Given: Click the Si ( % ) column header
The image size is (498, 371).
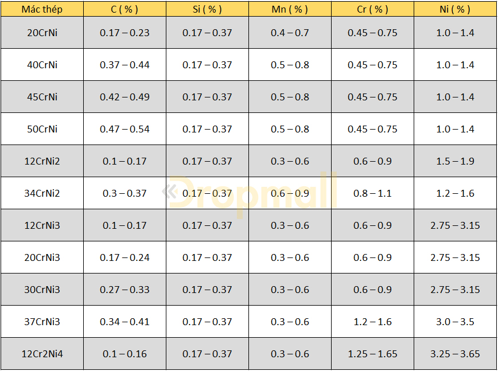Looking at the screenshot, I should (207, 9).
